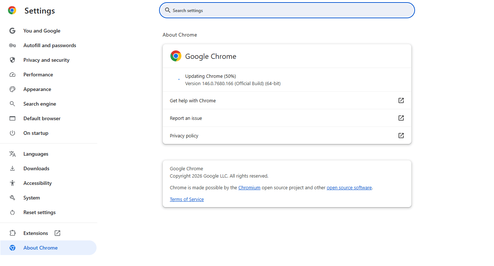This screenshot has height=266, width=494.
Task: Click the Autofill and passwords key icon
Action: click(x=12, y=45)
